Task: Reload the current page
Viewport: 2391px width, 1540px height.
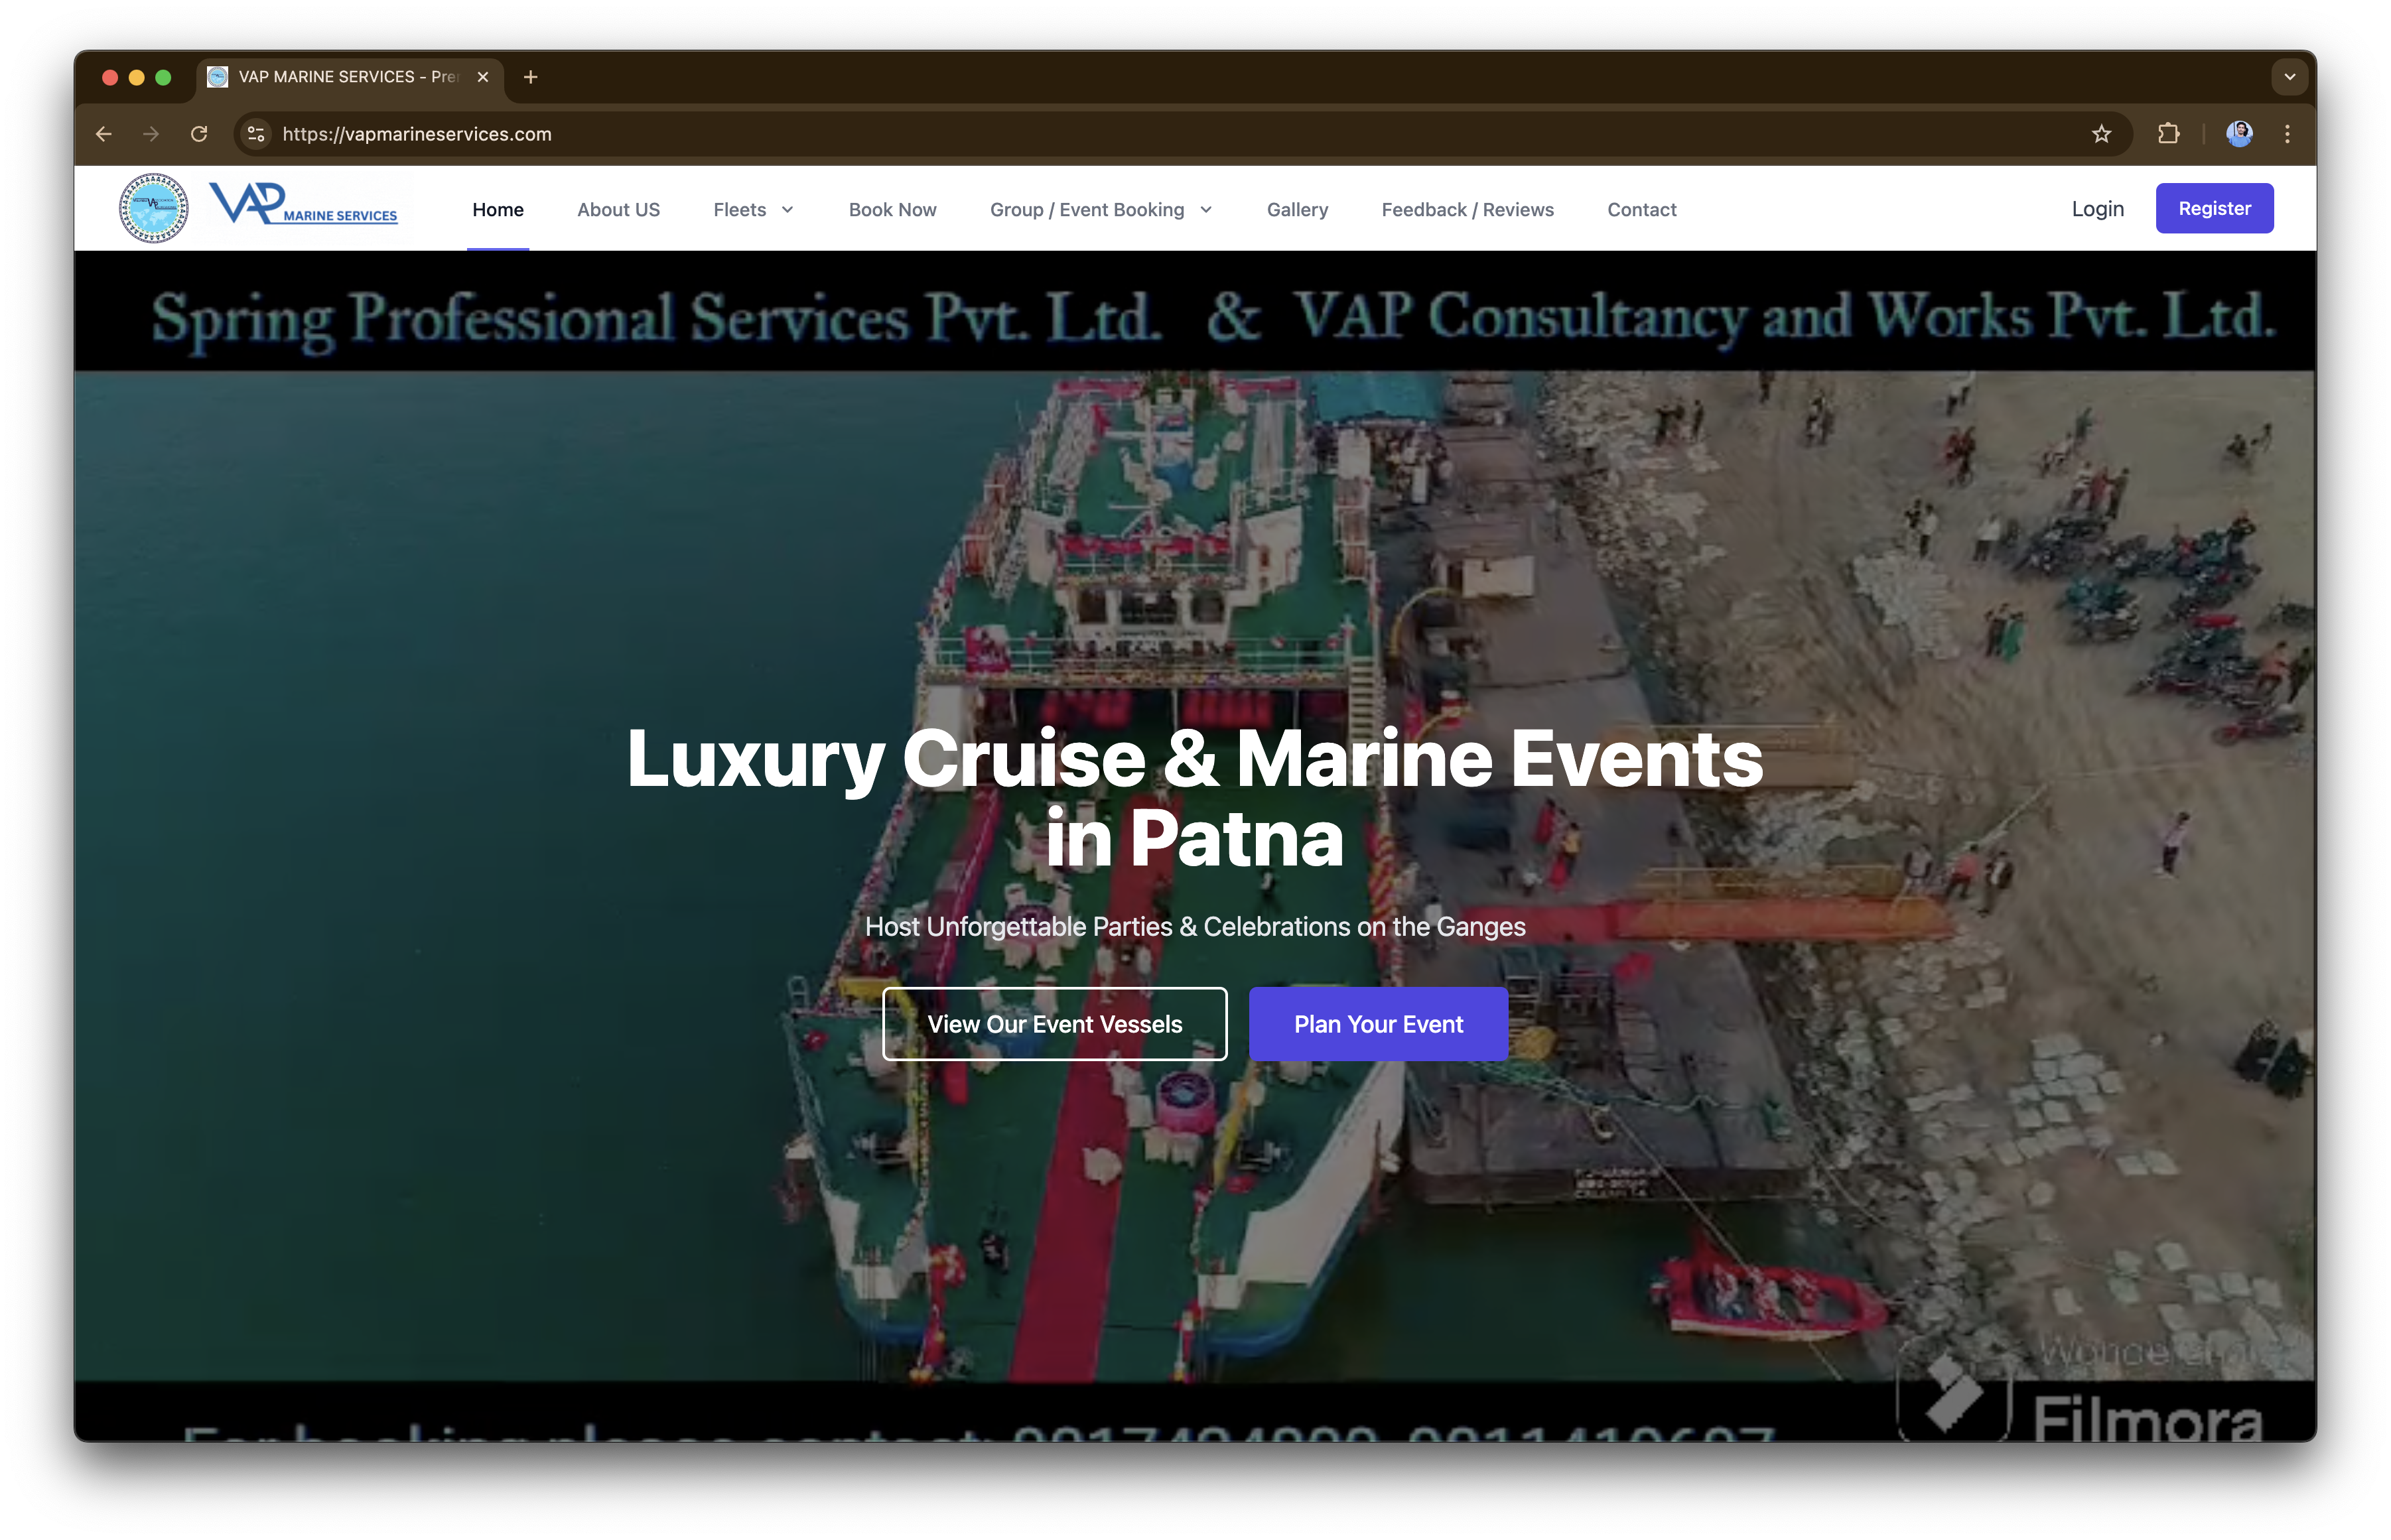Action: pyautogui.click(x=199, y=133)
